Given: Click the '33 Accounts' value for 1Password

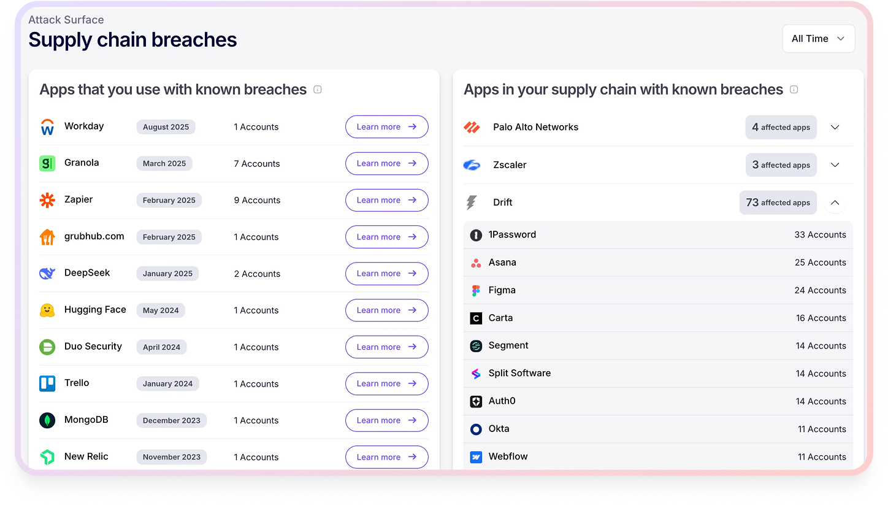Looking at the screenshot, I should (820, 235).
